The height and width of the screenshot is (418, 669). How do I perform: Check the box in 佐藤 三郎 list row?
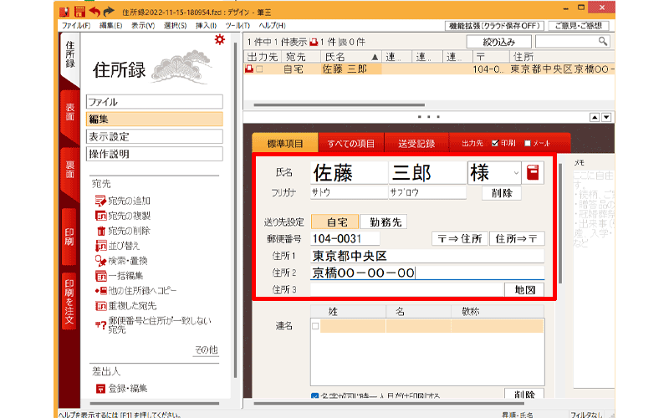coord(259,69)
